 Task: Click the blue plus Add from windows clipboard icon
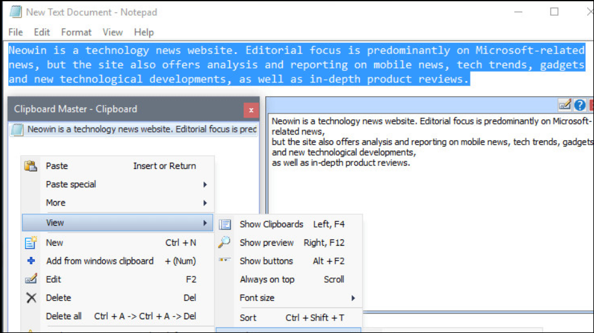31,261
